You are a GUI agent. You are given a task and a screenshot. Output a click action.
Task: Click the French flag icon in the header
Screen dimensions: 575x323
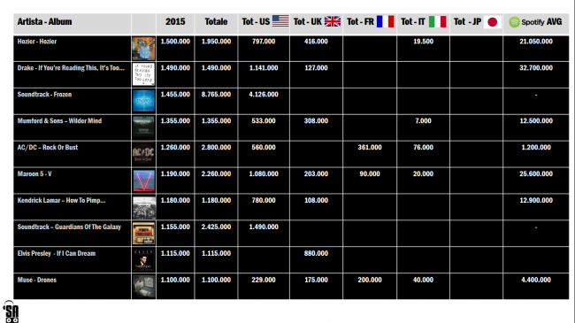(x=386, y=21)
